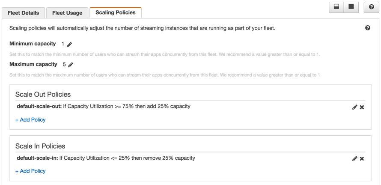Click the Minimum capacity value 1
Screen dimensions: 381x185
(63, 44)
